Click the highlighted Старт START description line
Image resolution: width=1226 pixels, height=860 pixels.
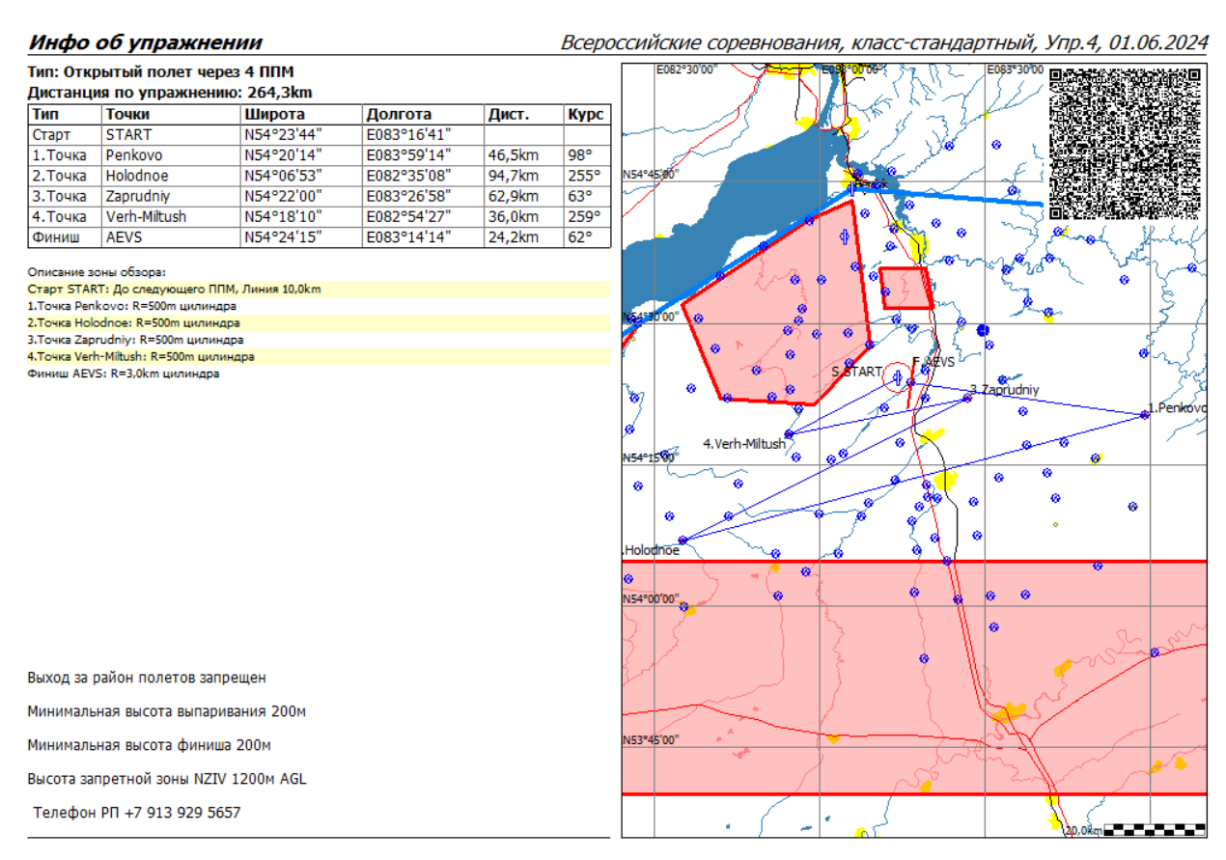pyautogui.click(x=175, y=290)
